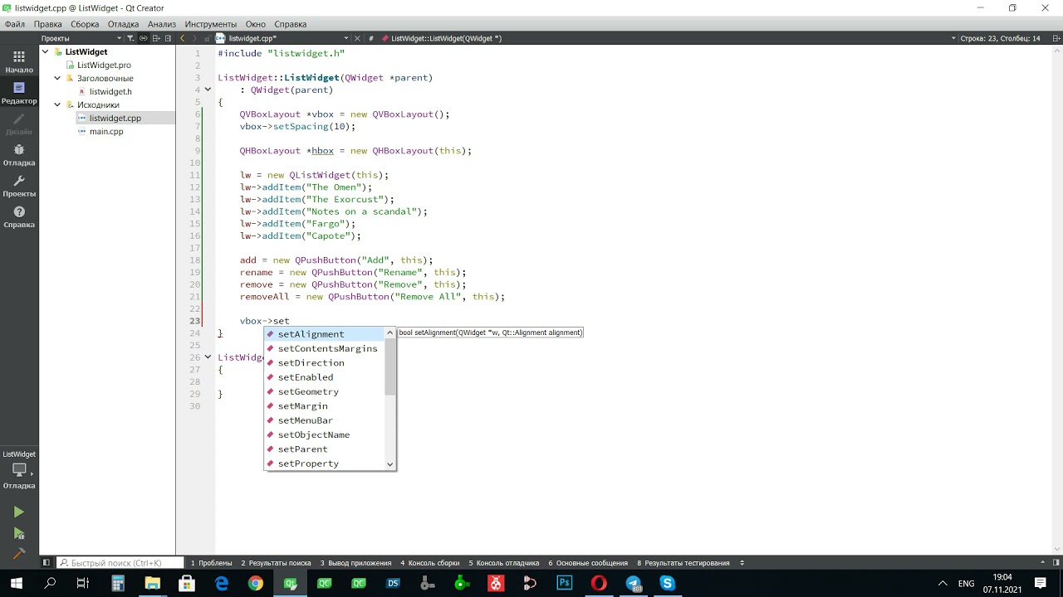Open the Справка help mode
The height and width of the screenshot is (597, 1063).
19,217
